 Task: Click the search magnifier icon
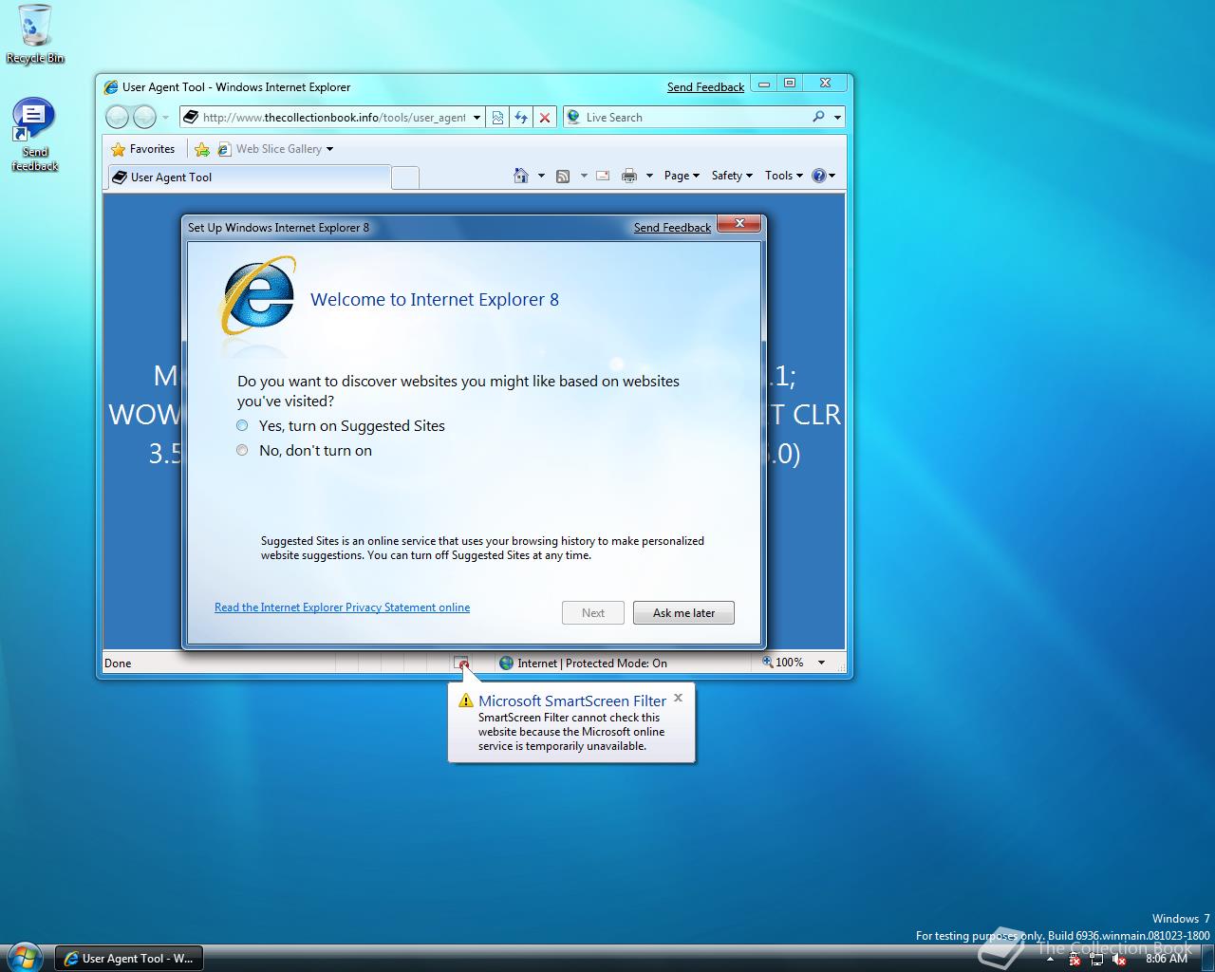coord(818,117)
